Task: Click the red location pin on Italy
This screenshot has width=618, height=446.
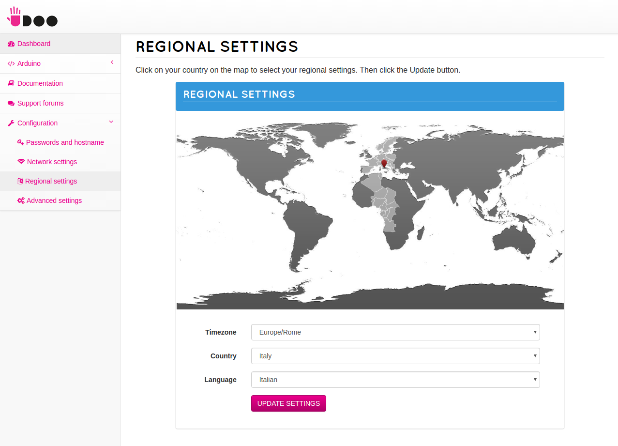Action: [384, 163]
